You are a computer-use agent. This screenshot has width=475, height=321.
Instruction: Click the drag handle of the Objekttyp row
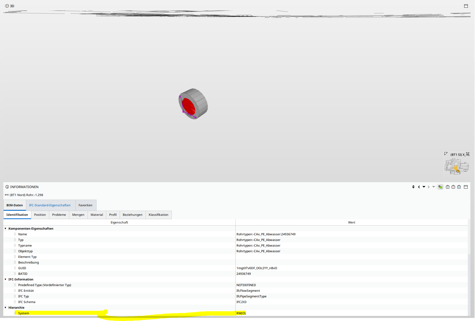[x=15, y=251]
